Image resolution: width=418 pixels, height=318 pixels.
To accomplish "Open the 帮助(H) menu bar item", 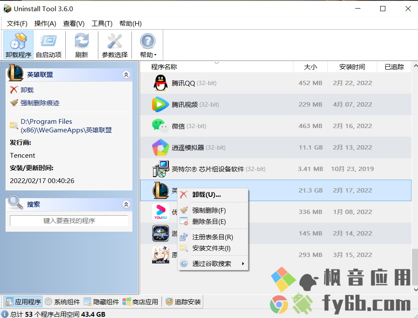I will [x=130, y=24].
